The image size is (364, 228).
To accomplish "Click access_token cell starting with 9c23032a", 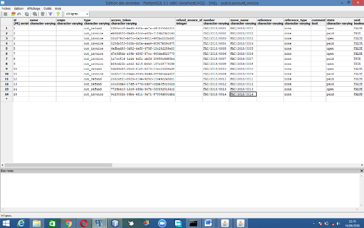I will (143, 94).
